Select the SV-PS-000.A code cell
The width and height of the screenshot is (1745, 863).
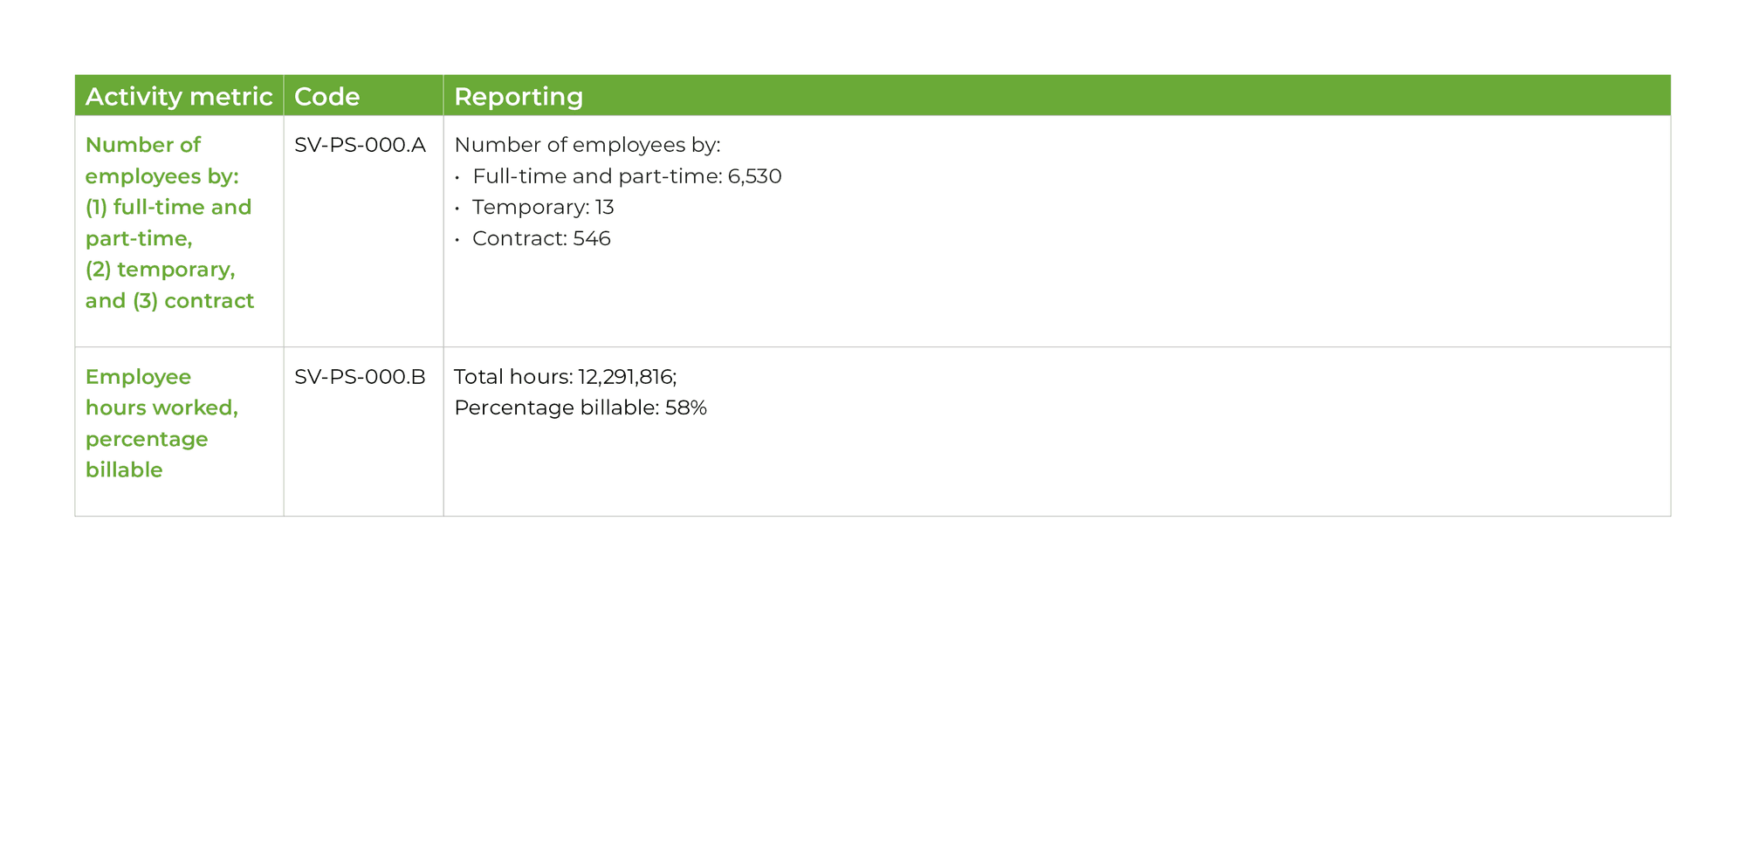click(360, 145)
